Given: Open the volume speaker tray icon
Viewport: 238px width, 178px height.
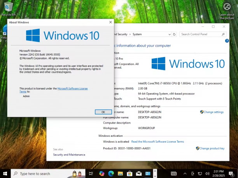Looking at the screenshot, I should [x=207, y=174].
